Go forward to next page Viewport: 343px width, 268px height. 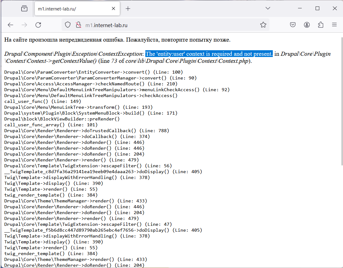click(24, 25)
